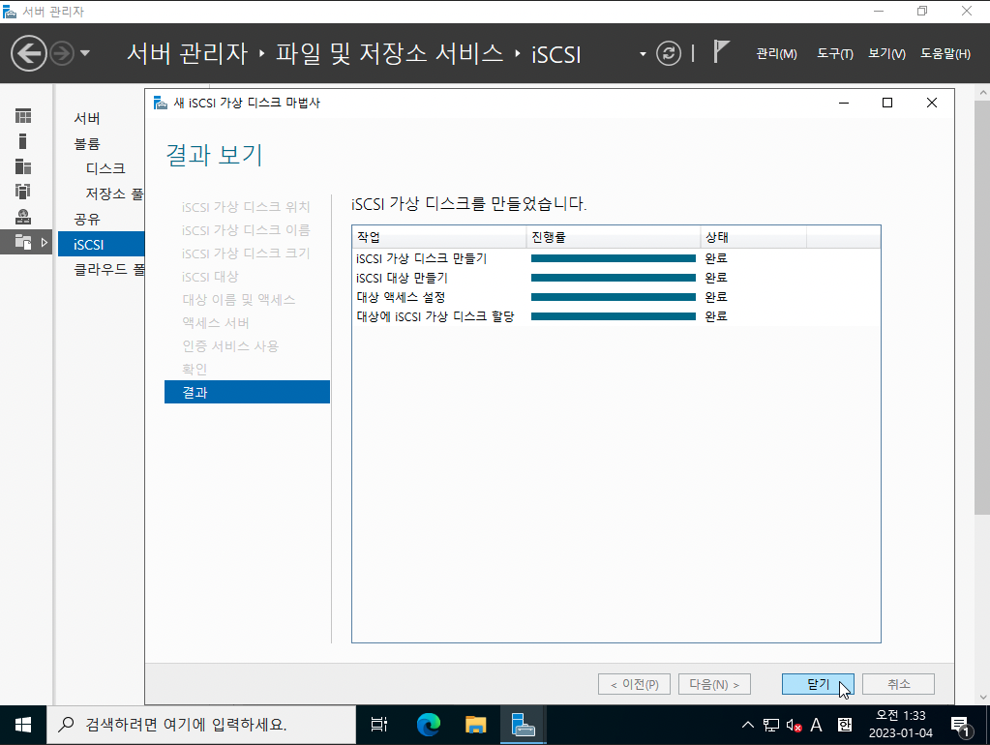Click the 닫기 button in the wizard
This screenshot has width=990, height=745.
(x=818, y=684)
